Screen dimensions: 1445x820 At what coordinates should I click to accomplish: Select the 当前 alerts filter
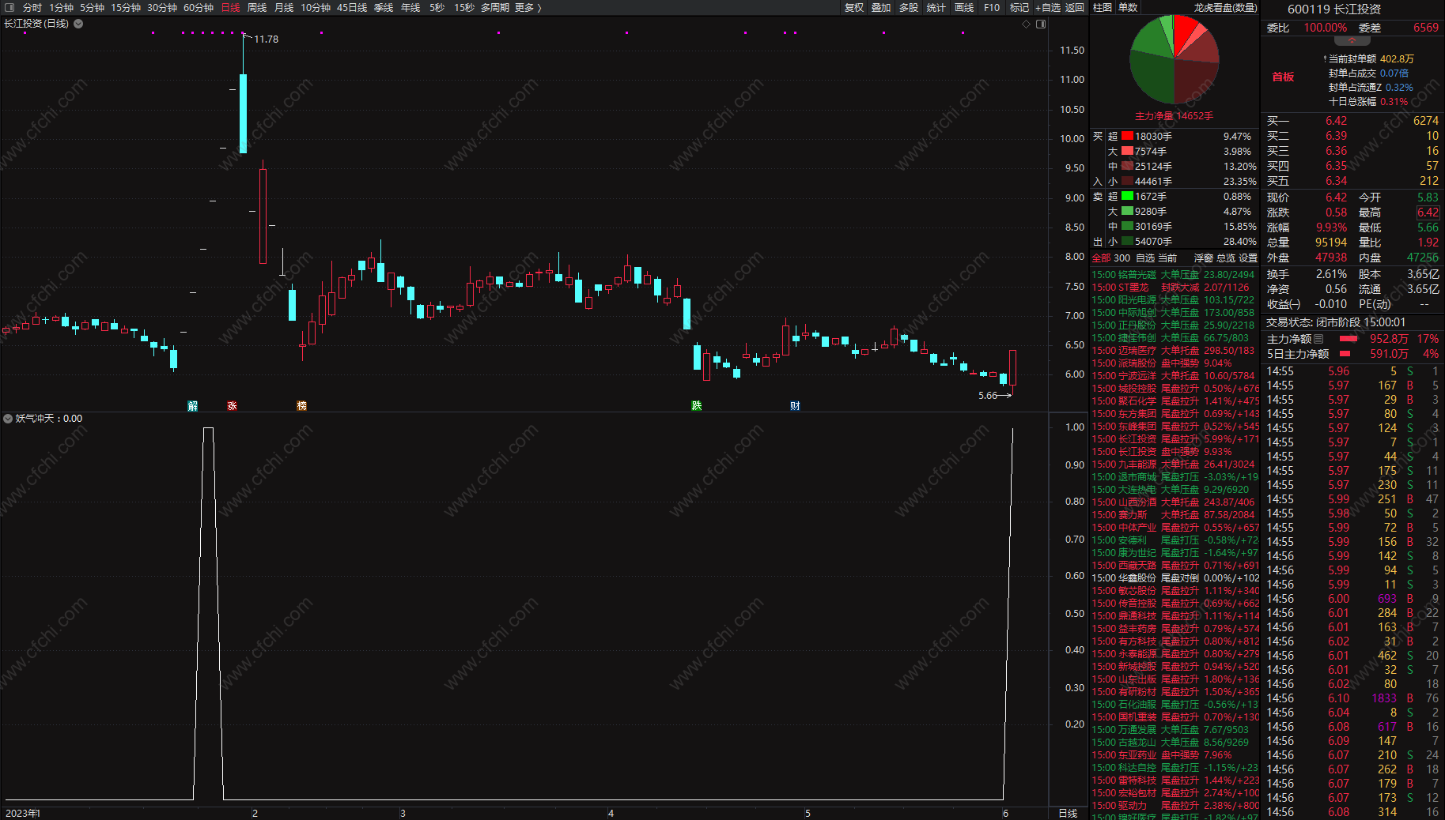point(1167,258)
